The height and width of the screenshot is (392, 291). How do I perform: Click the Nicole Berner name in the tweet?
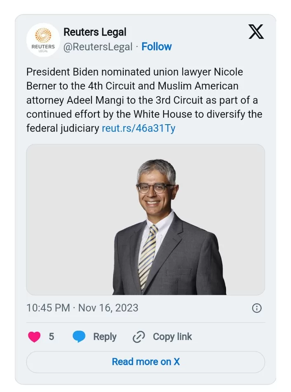tap(228, 72)
